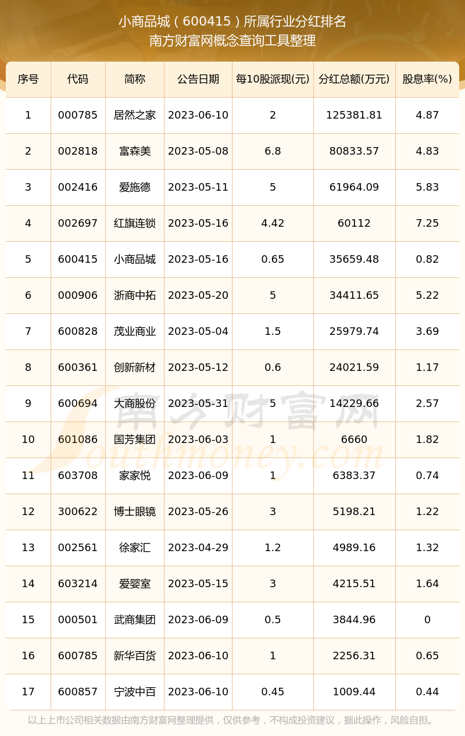
Task: Select stock code 603214
Action: 78,584
